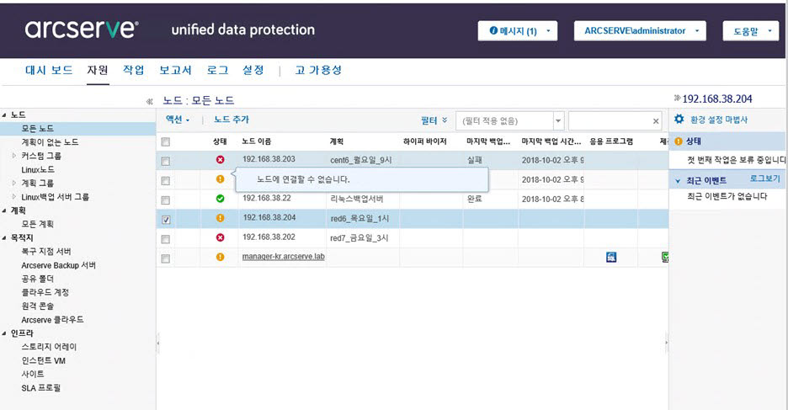Open the manager-kr.arcserve.lab node link

pos(283,257)
